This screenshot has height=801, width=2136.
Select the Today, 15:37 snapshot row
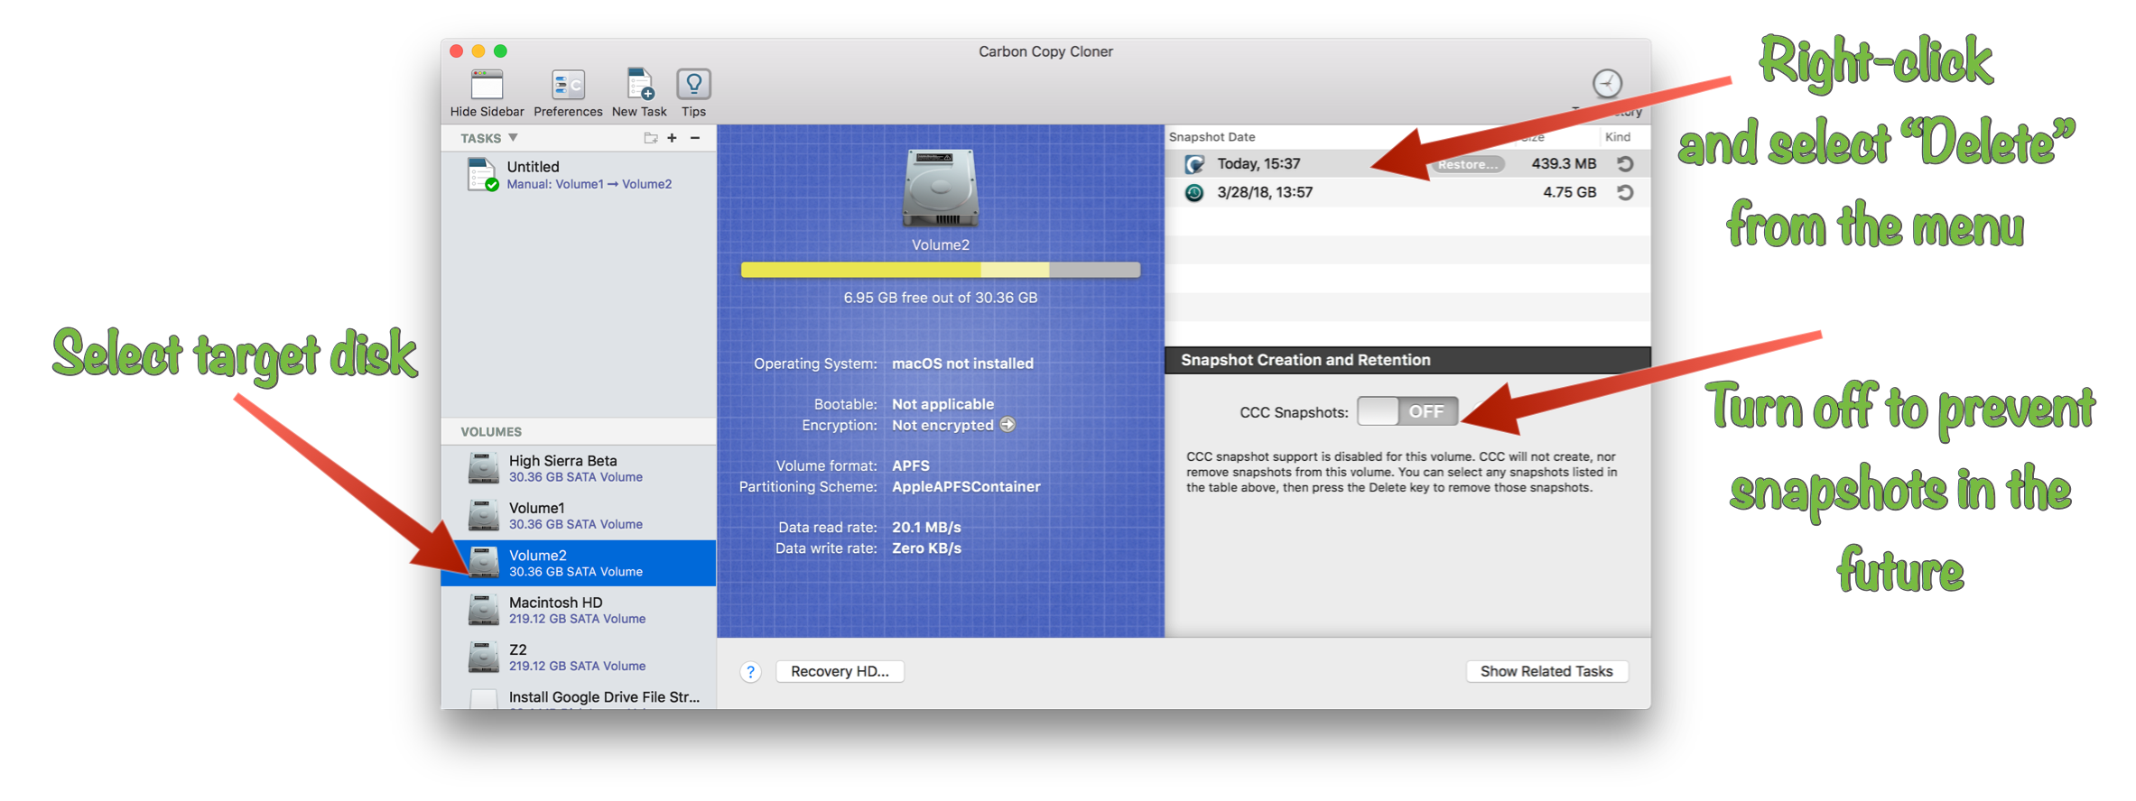tap(1407, 164)
